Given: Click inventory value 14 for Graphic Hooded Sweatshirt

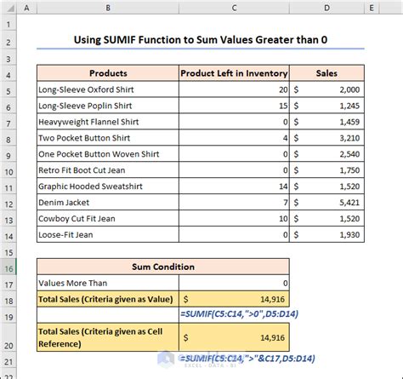Looking at the screenshot, I should click(x=234, y=187).
